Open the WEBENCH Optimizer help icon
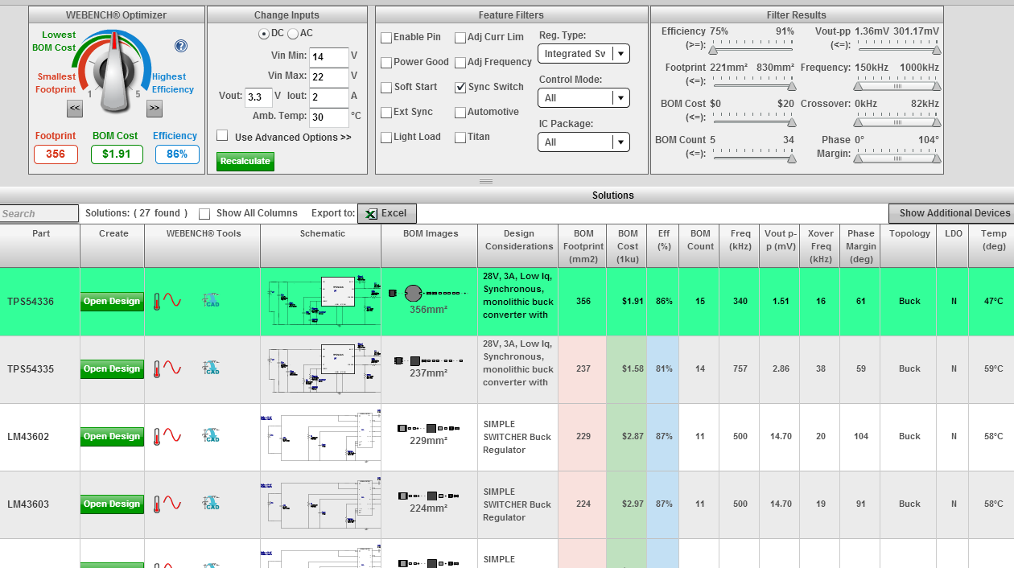Viewport: 1014px width, 568px height. coord(181,46)
